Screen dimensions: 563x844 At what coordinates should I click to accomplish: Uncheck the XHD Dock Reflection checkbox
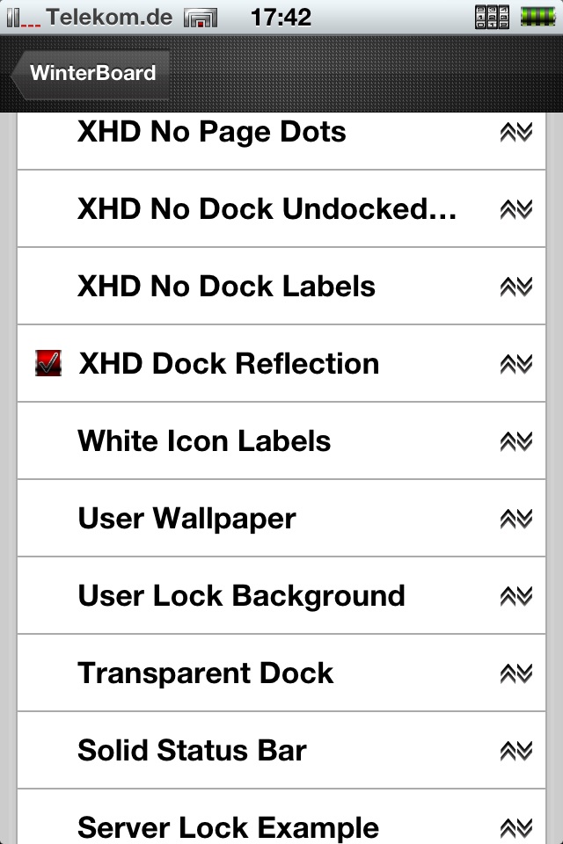[48, 364]
